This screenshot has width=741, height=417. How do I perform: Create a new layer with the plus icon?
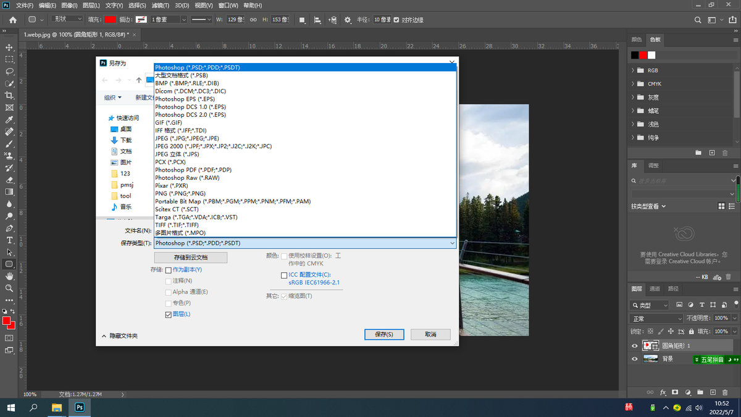713,392
